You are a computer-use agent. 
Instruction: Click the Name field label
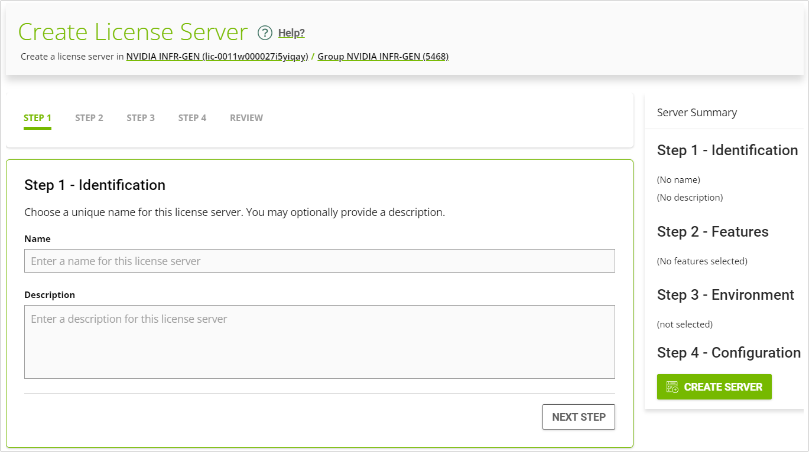point(37,239)
